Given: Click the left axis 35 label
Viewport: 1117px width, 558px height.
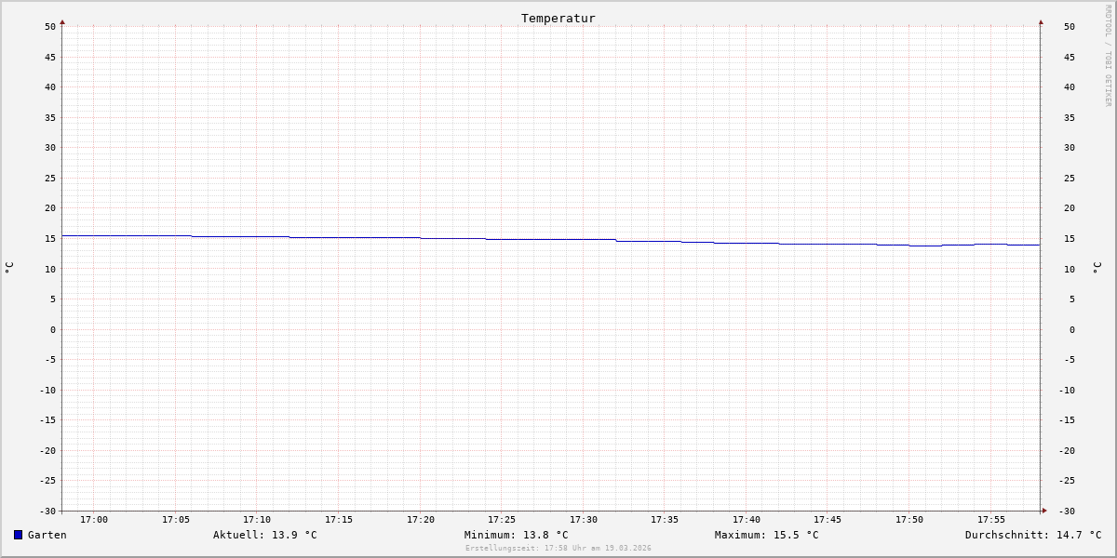Looking at the screenshot, I should click(50, 117).
